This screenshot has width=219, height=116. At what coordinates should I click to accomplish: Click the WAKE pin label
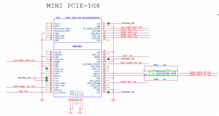pyautogui.click(x=57, y=62)
